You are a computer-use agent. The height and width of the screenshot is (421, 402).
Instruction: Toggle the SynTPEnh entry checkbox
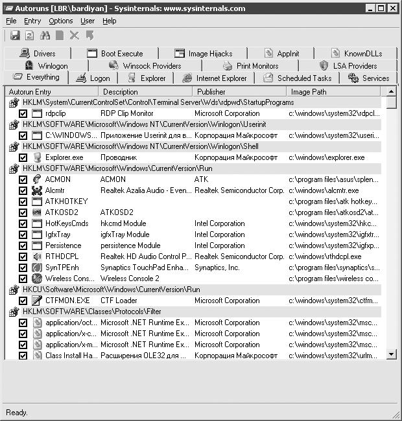23,267
